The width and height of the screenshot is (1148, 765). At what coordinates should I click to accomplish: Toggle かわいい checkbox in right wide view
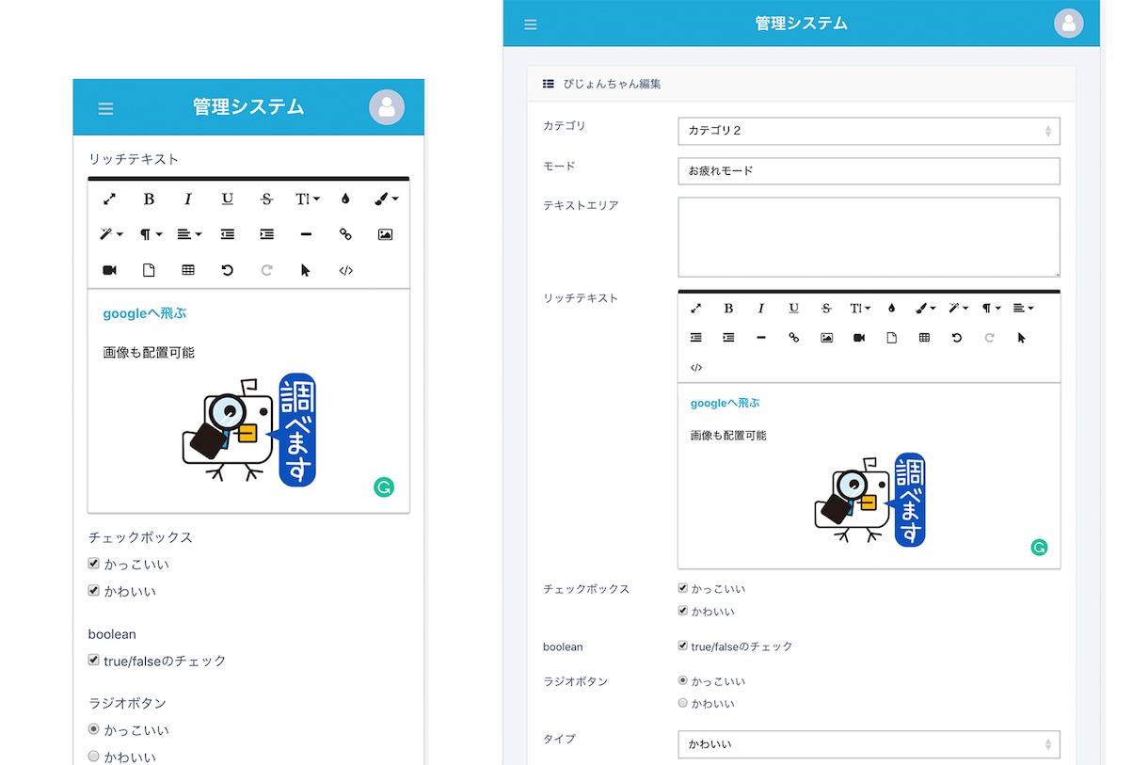pos(682,611)
